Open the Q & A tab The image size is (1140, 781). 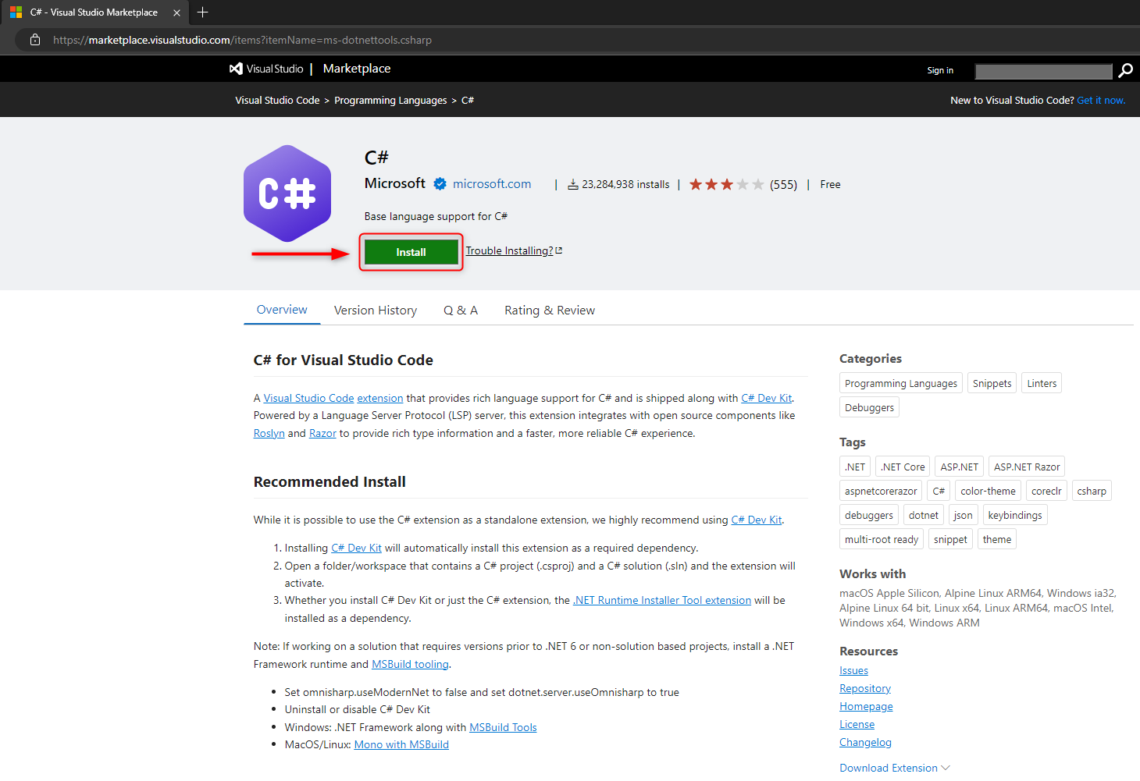click(461, 311)
